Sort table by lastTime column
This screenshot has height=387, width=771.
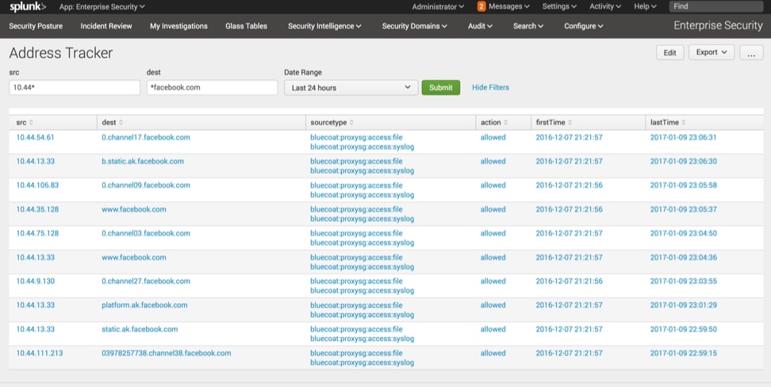click(x=668, y=122)
